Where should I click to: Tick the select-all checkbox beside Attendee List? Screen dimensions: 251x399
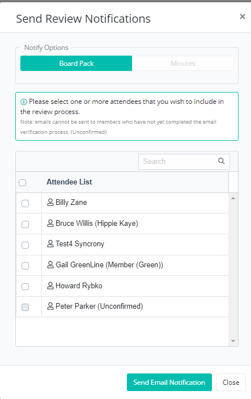tap(22, 183)
